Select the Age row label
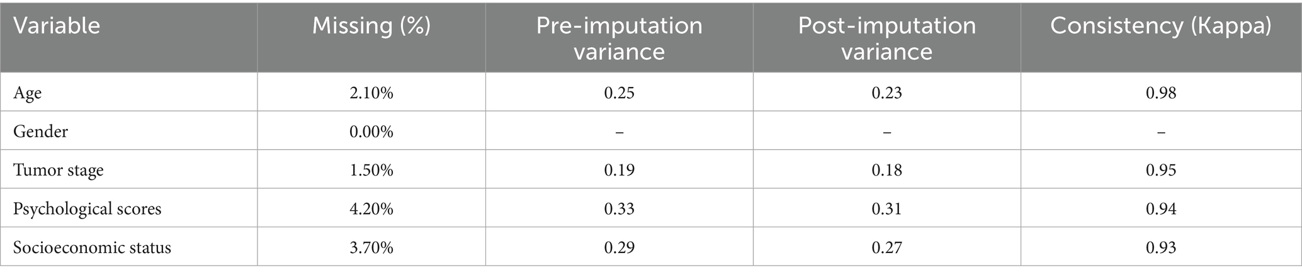The width and height of the screenshot is (1302, 277). click(x=28, y=93)
